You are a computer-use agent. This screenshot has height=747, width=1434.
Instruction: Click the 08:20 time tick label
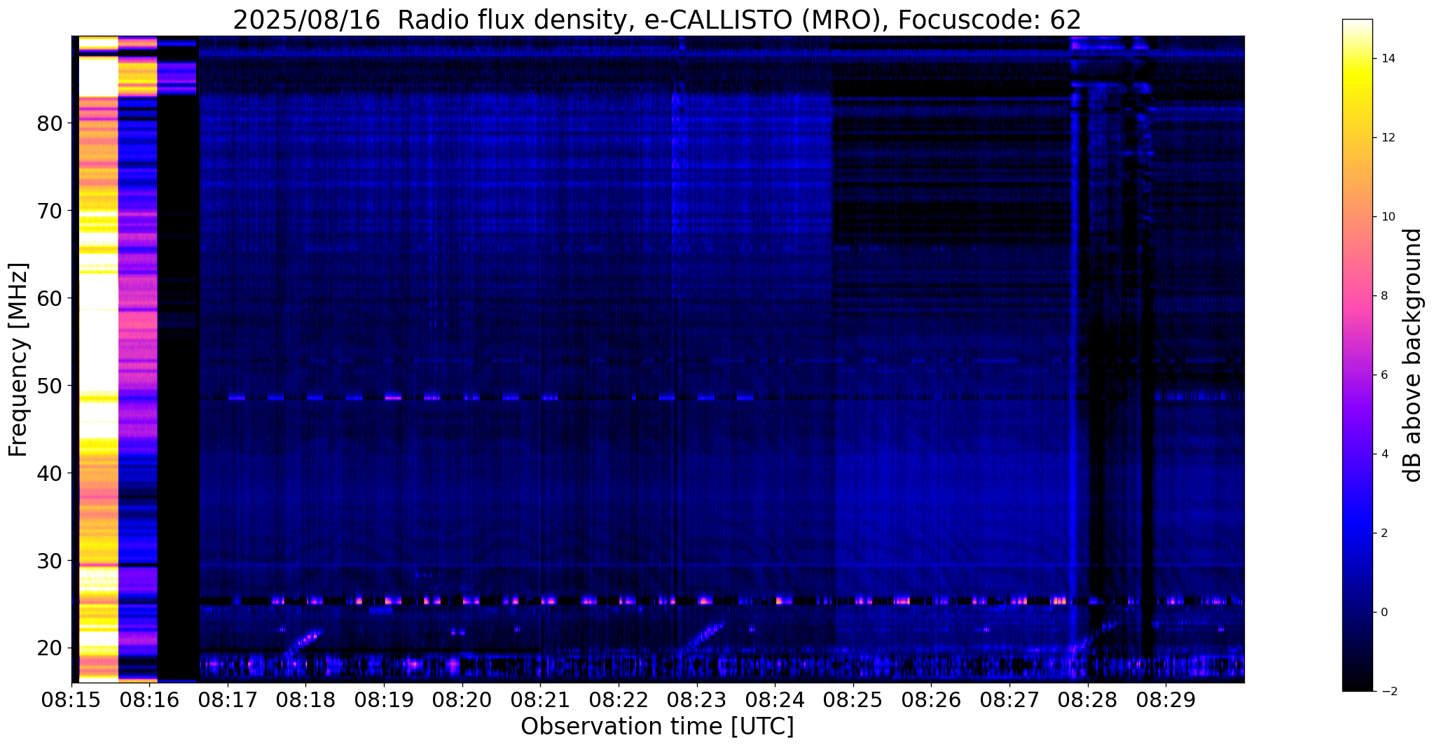[462, 699]
